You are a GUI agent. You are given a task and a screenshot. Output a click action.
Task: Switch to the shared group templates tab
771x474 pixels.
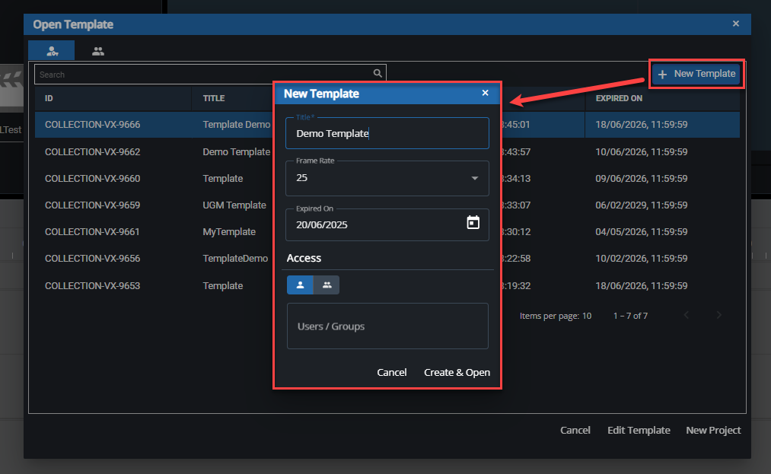(98, 51)
